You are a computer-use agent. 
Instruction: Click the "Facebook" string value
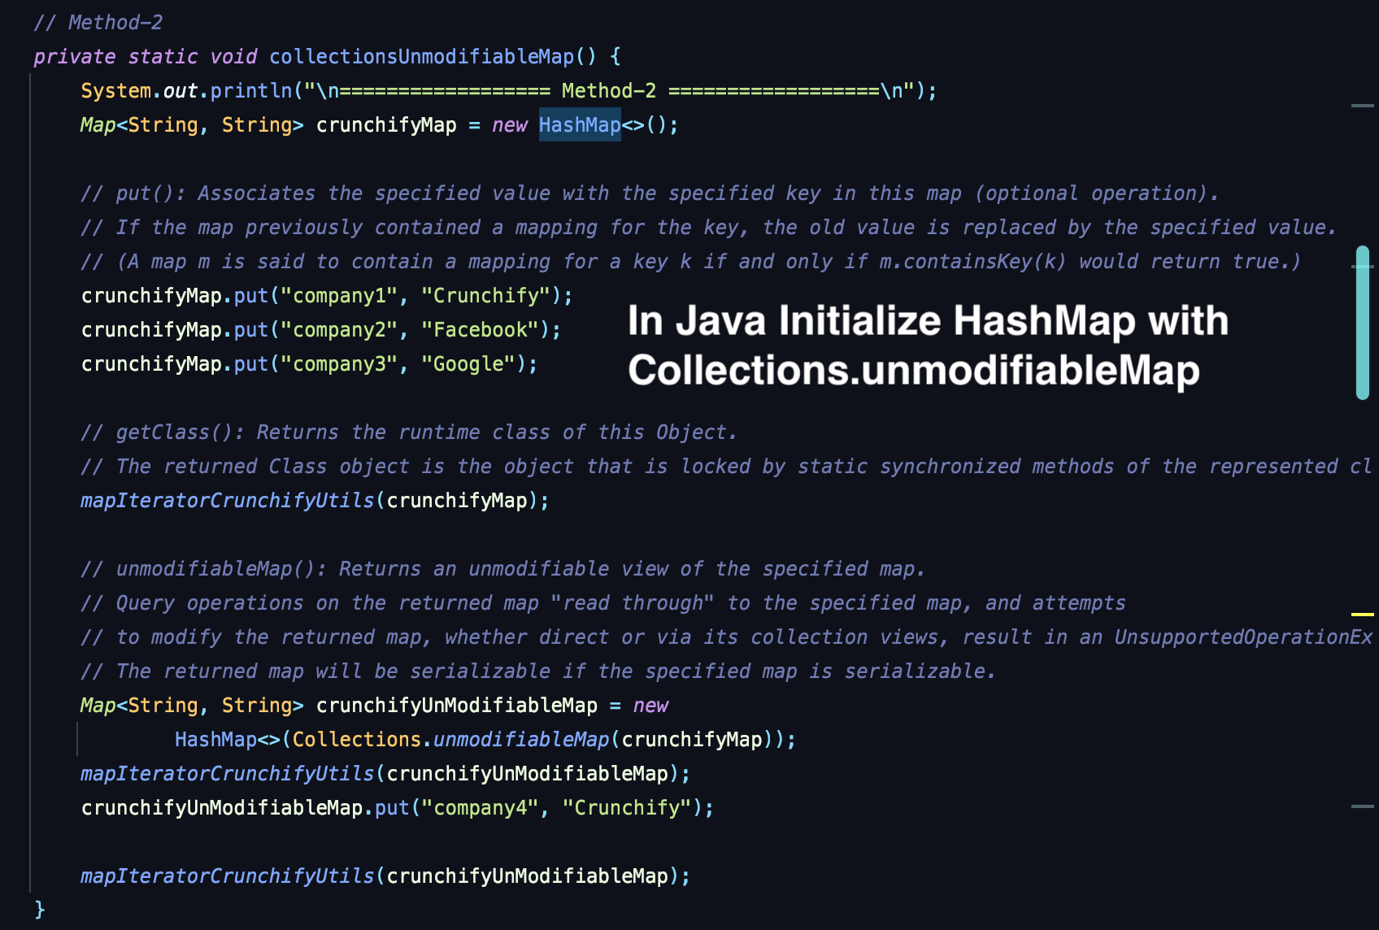480,330
